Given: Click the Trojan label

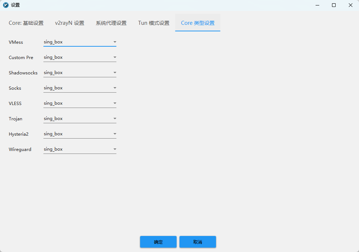Looking at the screenshot, I should pyautogui.click(x=15, y=119).
